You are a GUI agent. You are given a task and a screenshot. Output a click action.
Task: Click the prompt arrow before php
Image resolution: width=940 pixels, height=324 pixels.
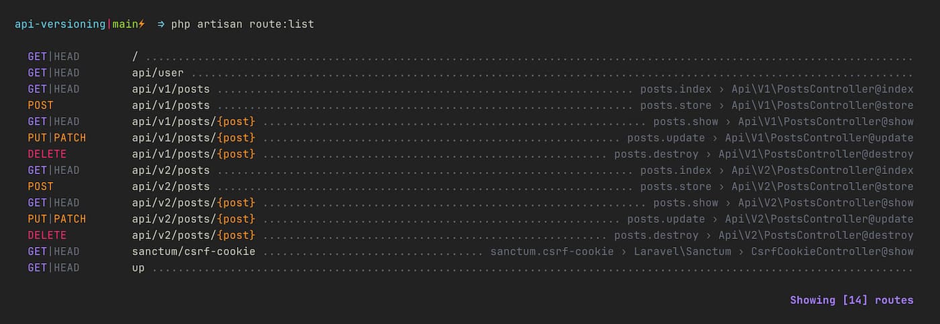pos(161,24)
